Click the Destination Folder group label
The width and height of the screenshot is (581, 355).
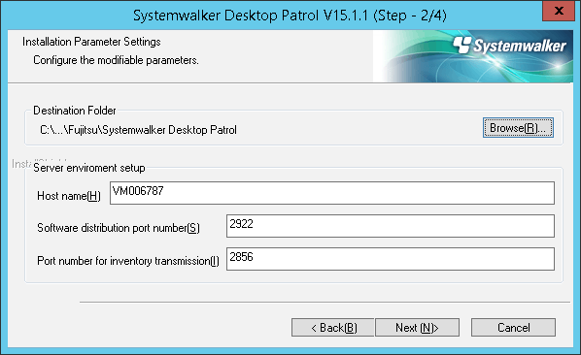pos(75,111)
